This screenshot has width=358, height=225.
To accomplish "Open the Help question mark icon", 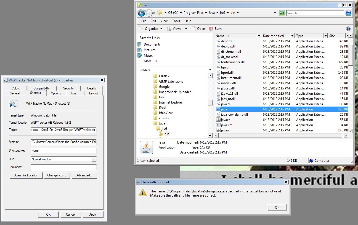I will tap(348, 29).
